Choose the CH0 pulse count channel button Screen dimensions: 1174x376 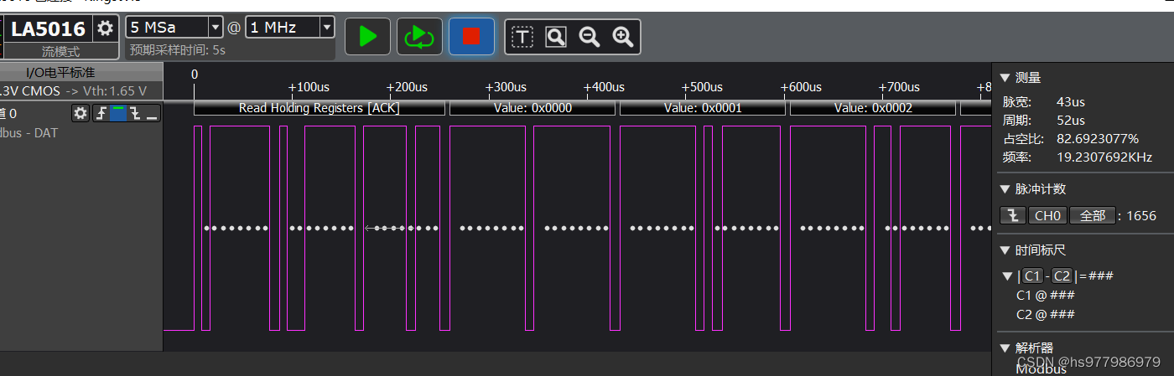coord(1047,215)
